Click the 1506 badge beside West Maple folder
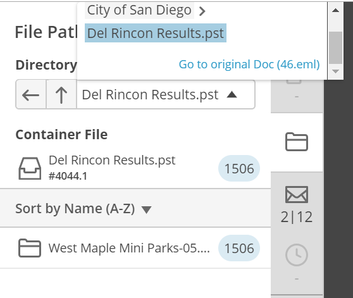353x298 pixels. (239, 248)
